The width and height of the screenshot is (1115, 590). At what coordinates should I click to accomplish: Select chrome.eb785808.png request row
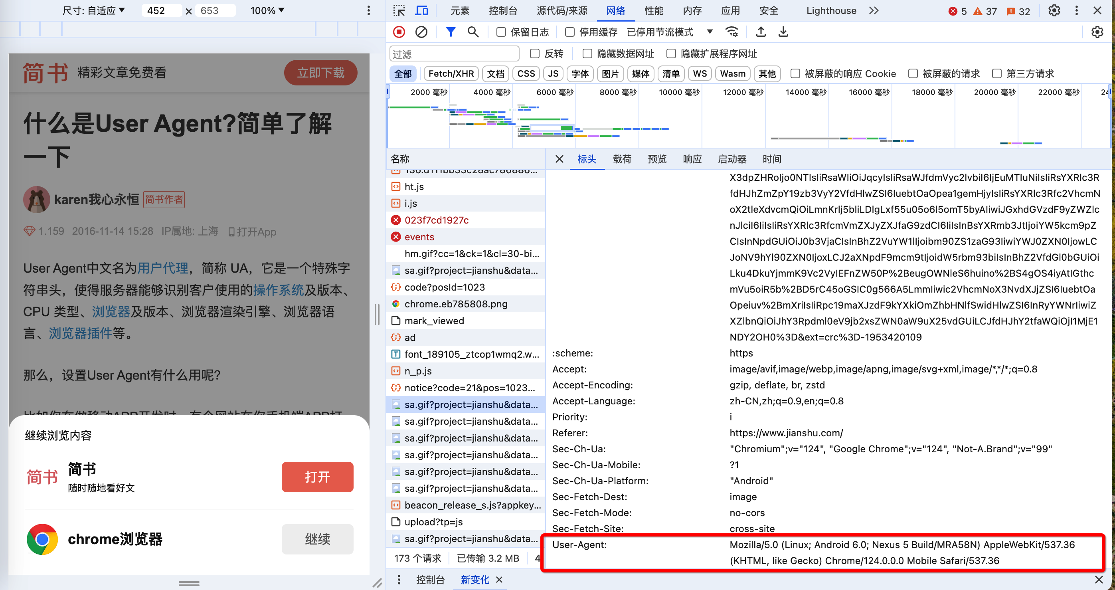pos(465,304)
